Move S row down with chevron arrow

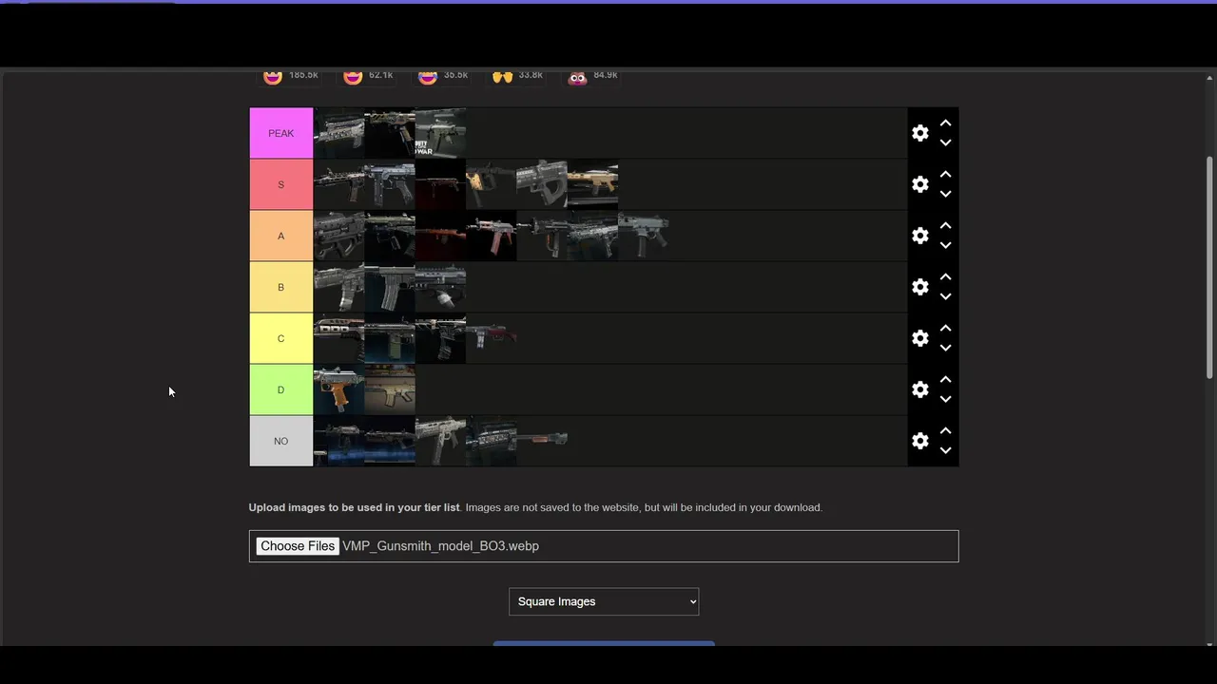[x=945, y=194]
